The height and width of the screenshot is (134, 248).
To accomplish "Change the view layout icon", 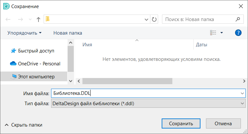I will tap(213, 33).
